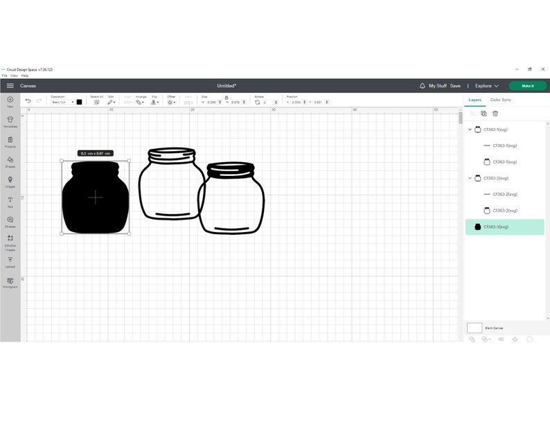550x442 pixels.
Task: Select the Cf363-1(svg) jar outline sub-layer
Action: click(x=505, y=161)
